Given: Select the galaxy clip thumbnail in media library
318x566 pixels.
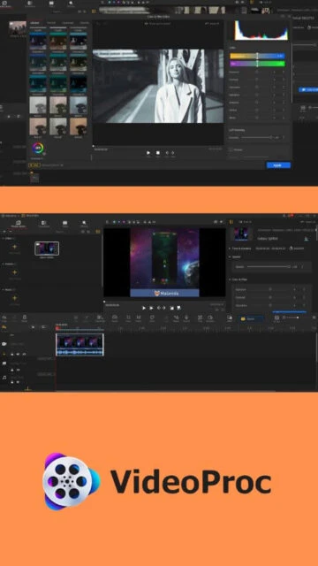Looking at the screenshot, I should (x=47, y=249).
